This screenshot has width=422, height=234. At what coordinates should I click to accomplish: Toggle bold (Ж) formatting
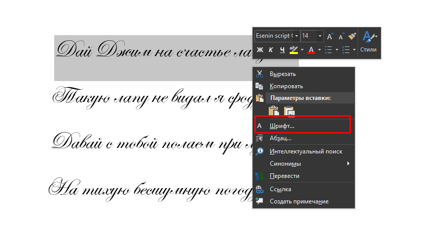tap(260, 50)
